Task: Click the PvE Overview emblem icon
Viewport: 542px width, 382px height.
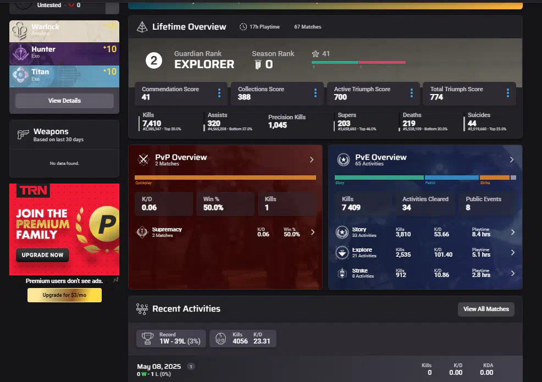Action: [344, 160]
